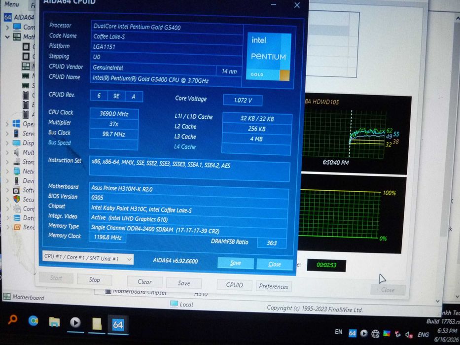Viewport: 460px width, 345px height.
Task: Open the browser icon on the taskbar
Action: pyautogui.click(x=33, y=321)
